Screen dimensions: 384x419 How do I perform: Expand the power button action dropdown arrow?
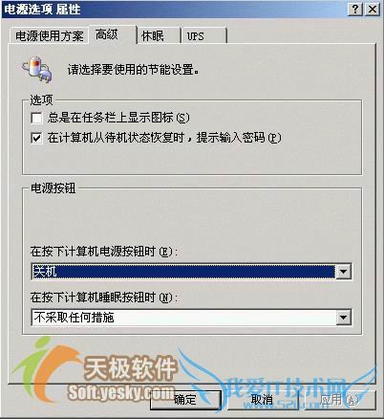pos(343,272)
